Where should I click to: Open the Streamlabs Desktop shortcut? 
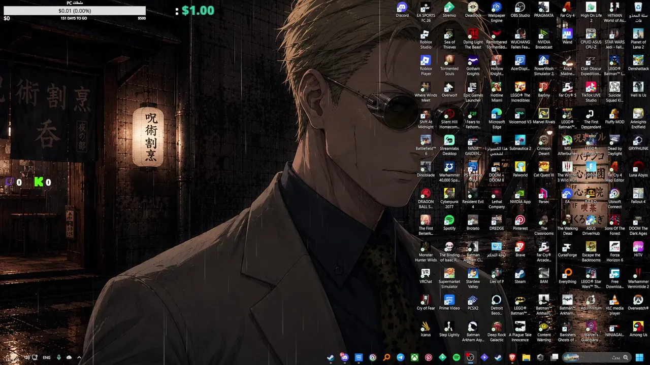449,145
